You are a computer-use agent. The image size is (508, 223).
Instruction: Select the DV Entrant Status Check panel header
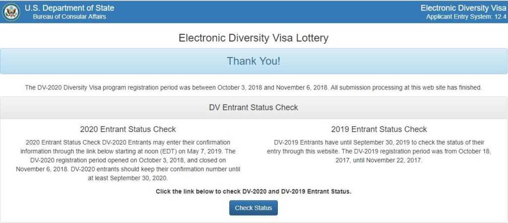(x=254, y=108)
